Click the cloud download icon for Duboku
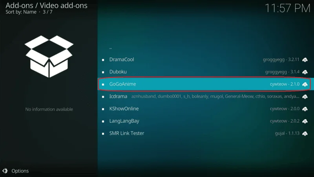The width and height of the screenshot is (314, 177). pos(305,72)
